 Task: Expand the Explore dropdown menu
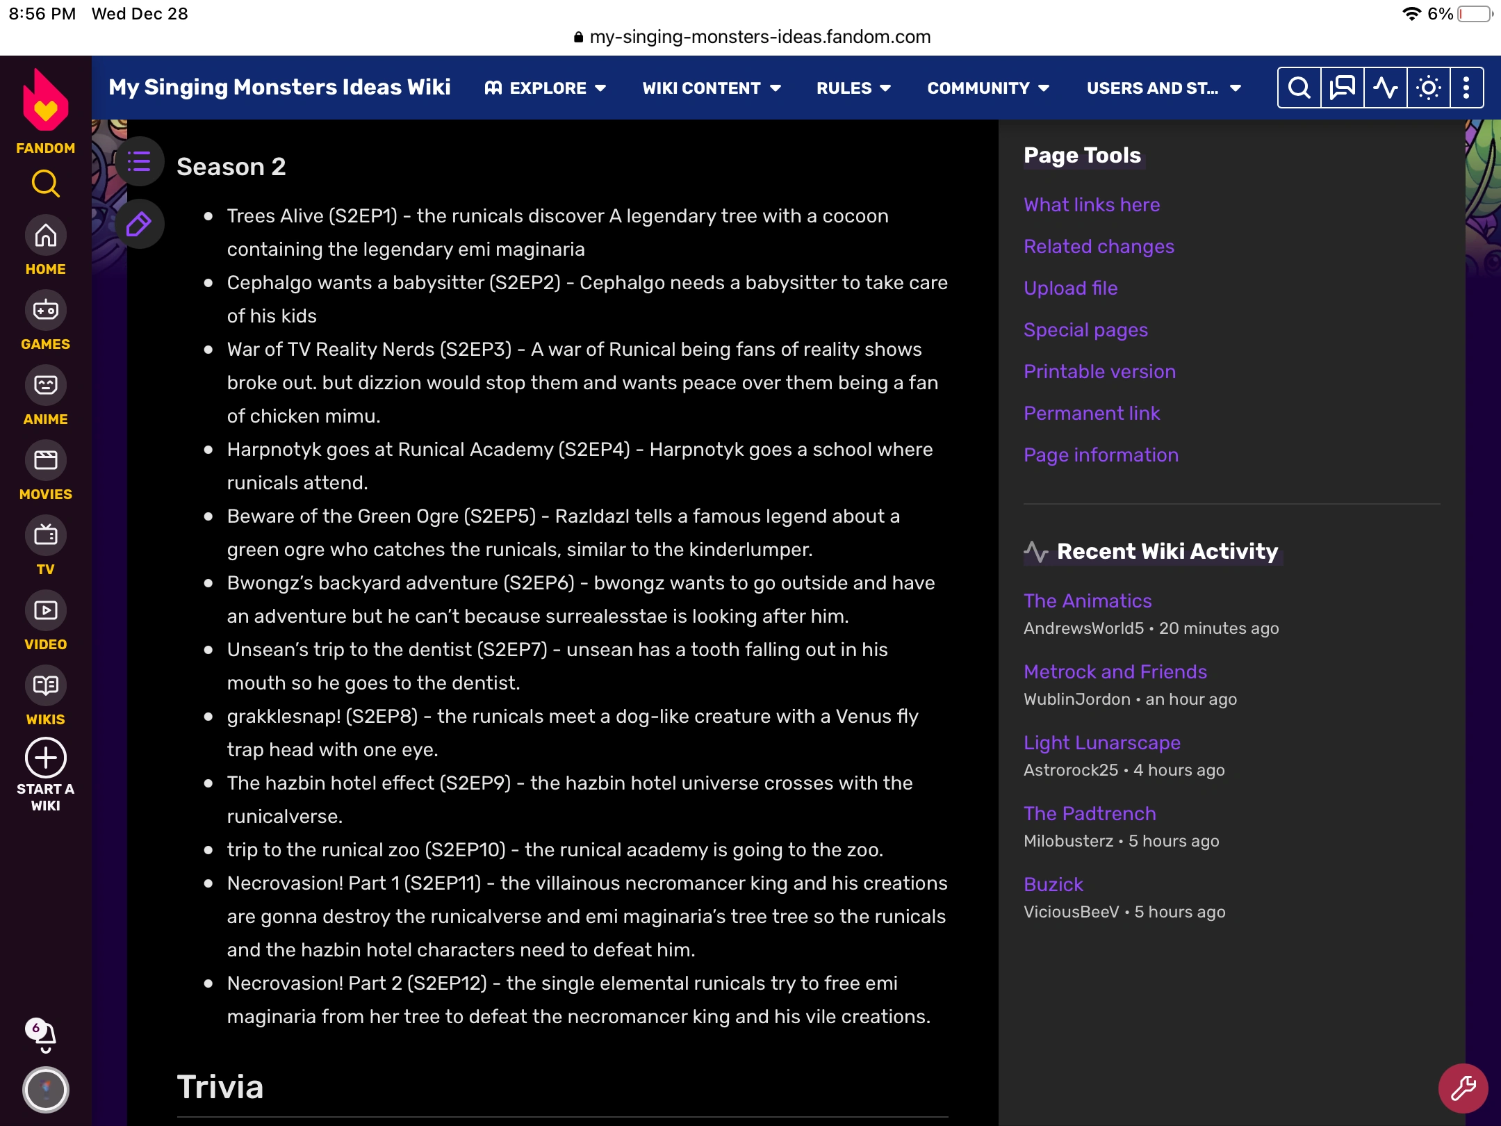(x=546, y=88)
